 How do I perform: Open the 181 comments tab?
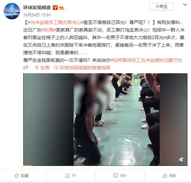(120, 176)
